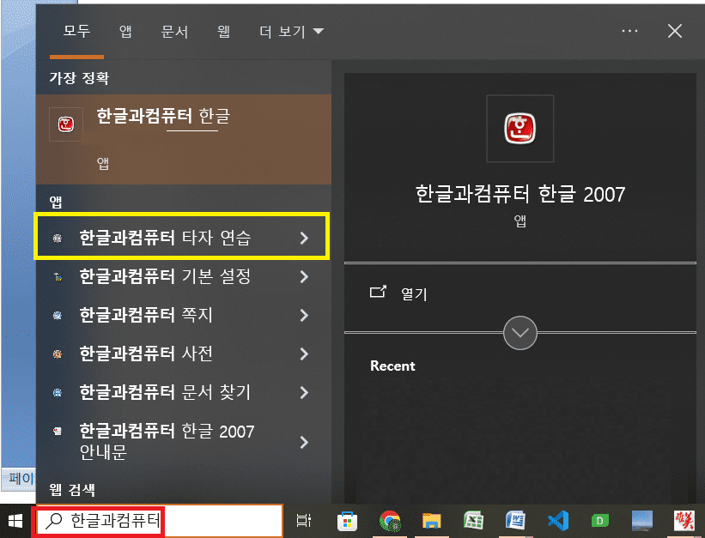Click 한글과컴퓨터 한글 2007 title in preview pane
This screenshot has height=538, width=705.
pyautogui.click(x=520, y=194)
